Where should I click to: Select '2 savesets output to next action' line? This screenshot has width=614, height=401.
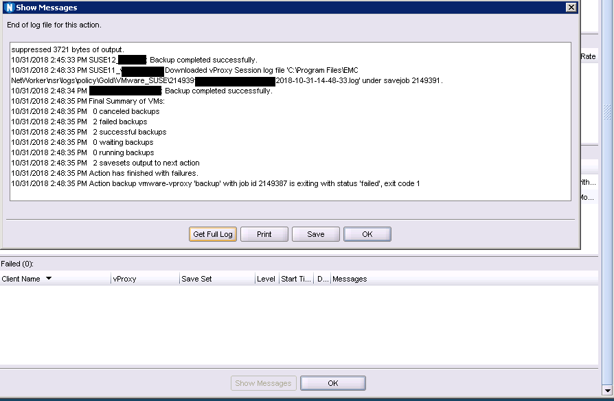[105, 163]
